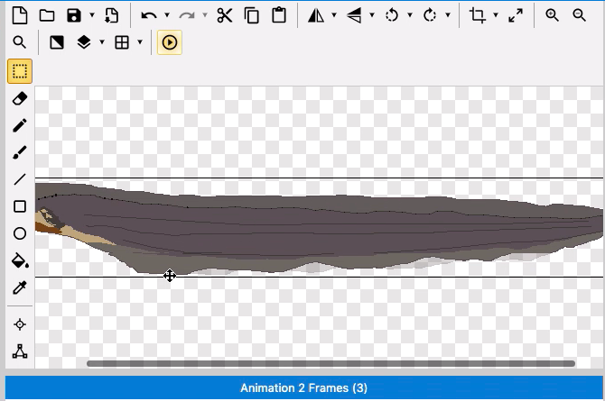Open a file using the folder icon
Image resolution: width=605 pixels, height=401 pixels.
tap(47, 15)
